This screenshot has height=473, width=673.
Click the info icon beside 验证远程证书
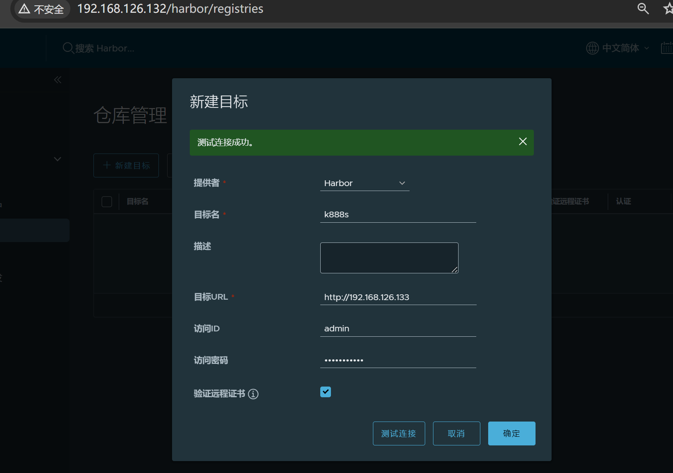[x=253, y=394]
